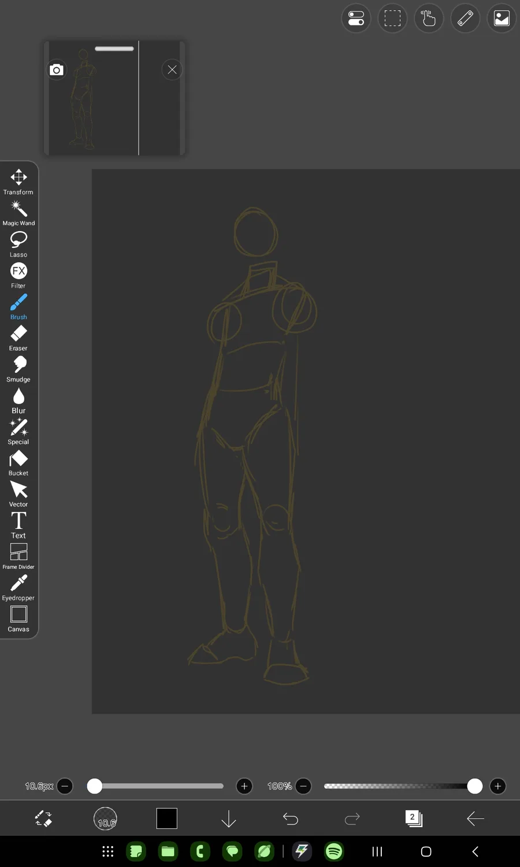This screenshot has height=867, width=520.
Task: Click the reference window sketch thumbnail
Action: 83,98
